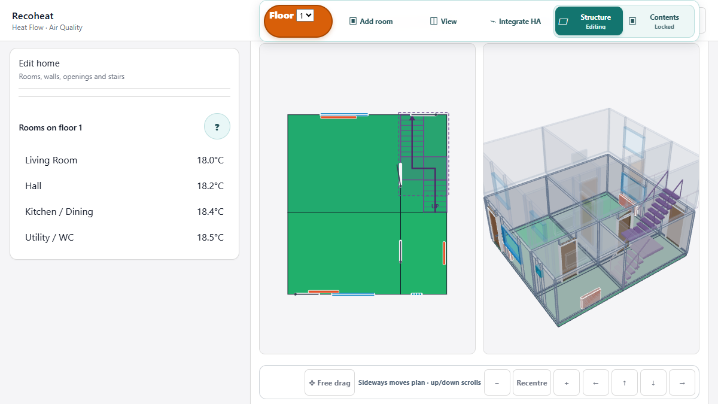The image size is (718, 404).
Task: Click the Recentre button
Action: 532,382
